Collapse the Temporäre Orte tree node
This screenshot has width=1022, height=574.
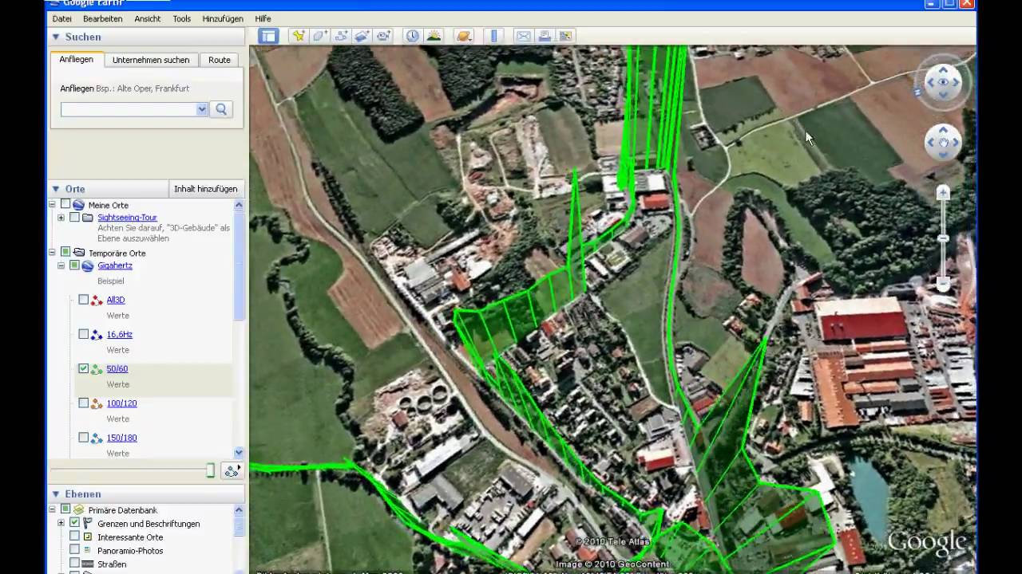53,253
